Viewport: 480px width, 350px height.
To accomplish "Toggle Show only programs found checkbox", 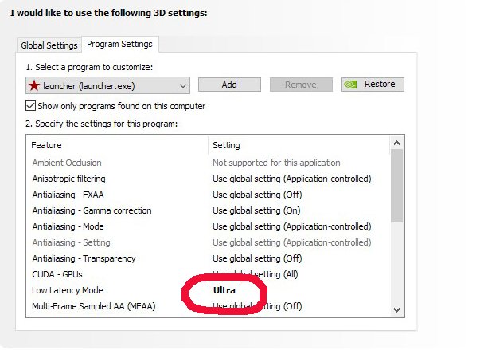I will tap(30, 106).
